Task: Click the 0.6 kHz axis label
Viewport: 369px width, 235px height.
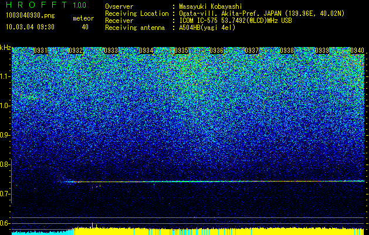Action: (5, 223)
